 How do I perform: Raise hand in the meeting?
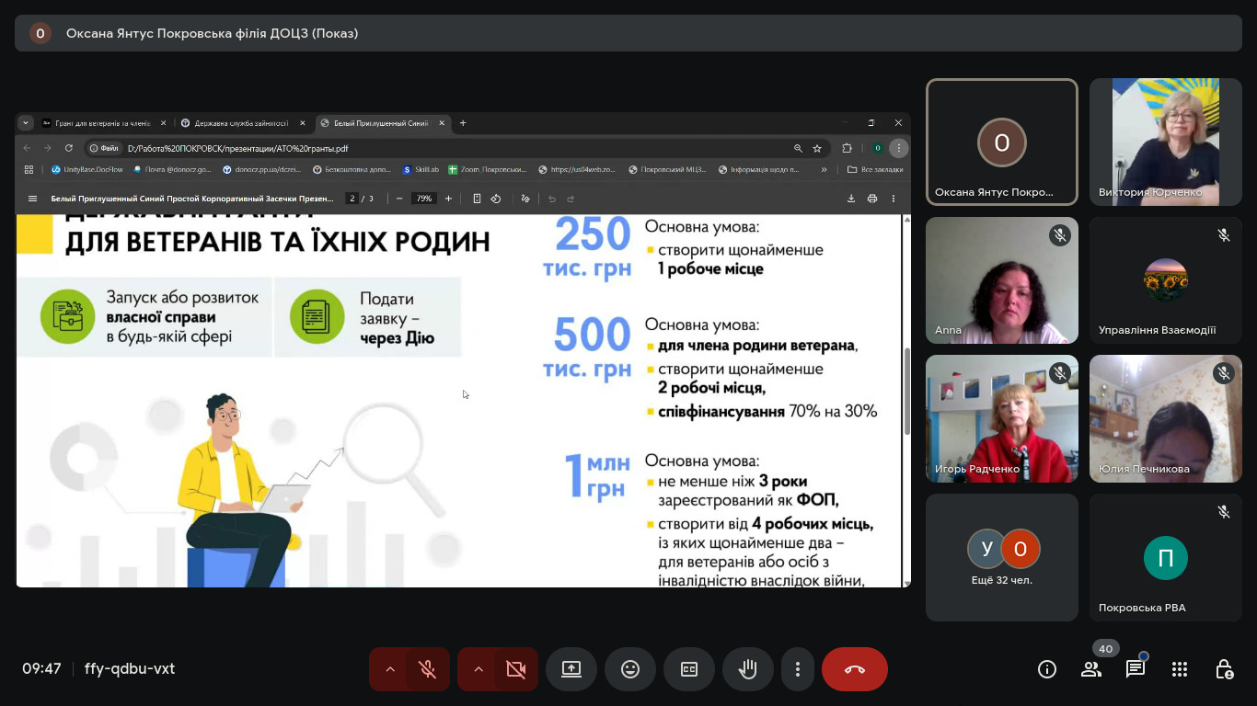click(x=748, y=669)
